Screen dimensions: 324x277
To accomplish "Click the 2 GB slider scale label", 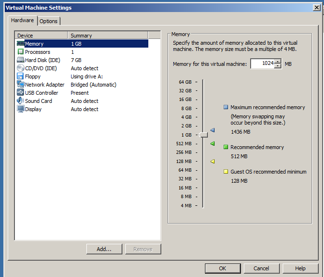I will click(186, 126).
